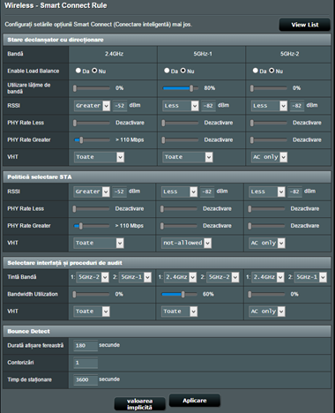The height and width of the screenshot is (413, 335).
Task: Open STA policy RSSI Less dropdown for 5GHz-1
Action: 179,191
